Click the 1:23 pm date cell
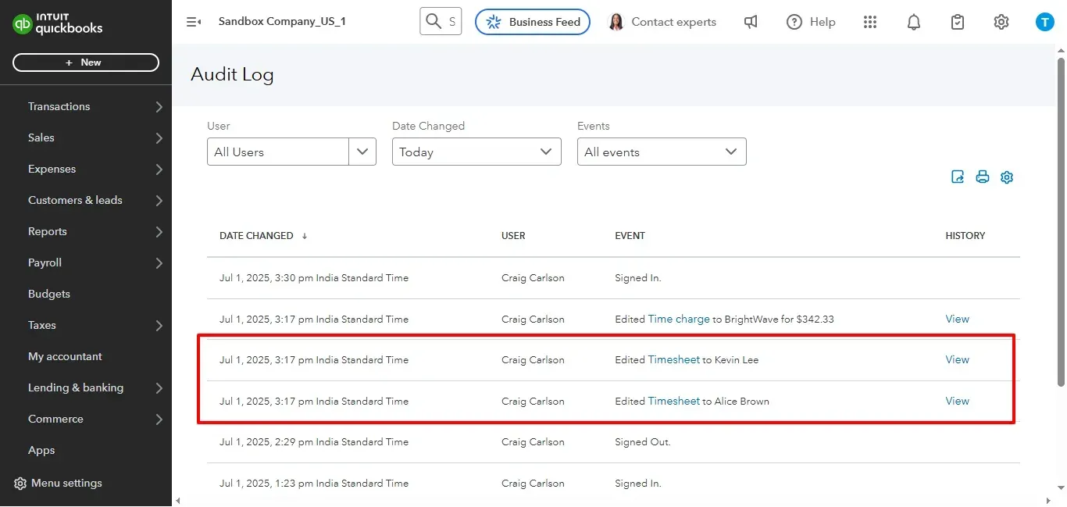The width and height of the screenshot is (1067, 507). pos(314,484)
